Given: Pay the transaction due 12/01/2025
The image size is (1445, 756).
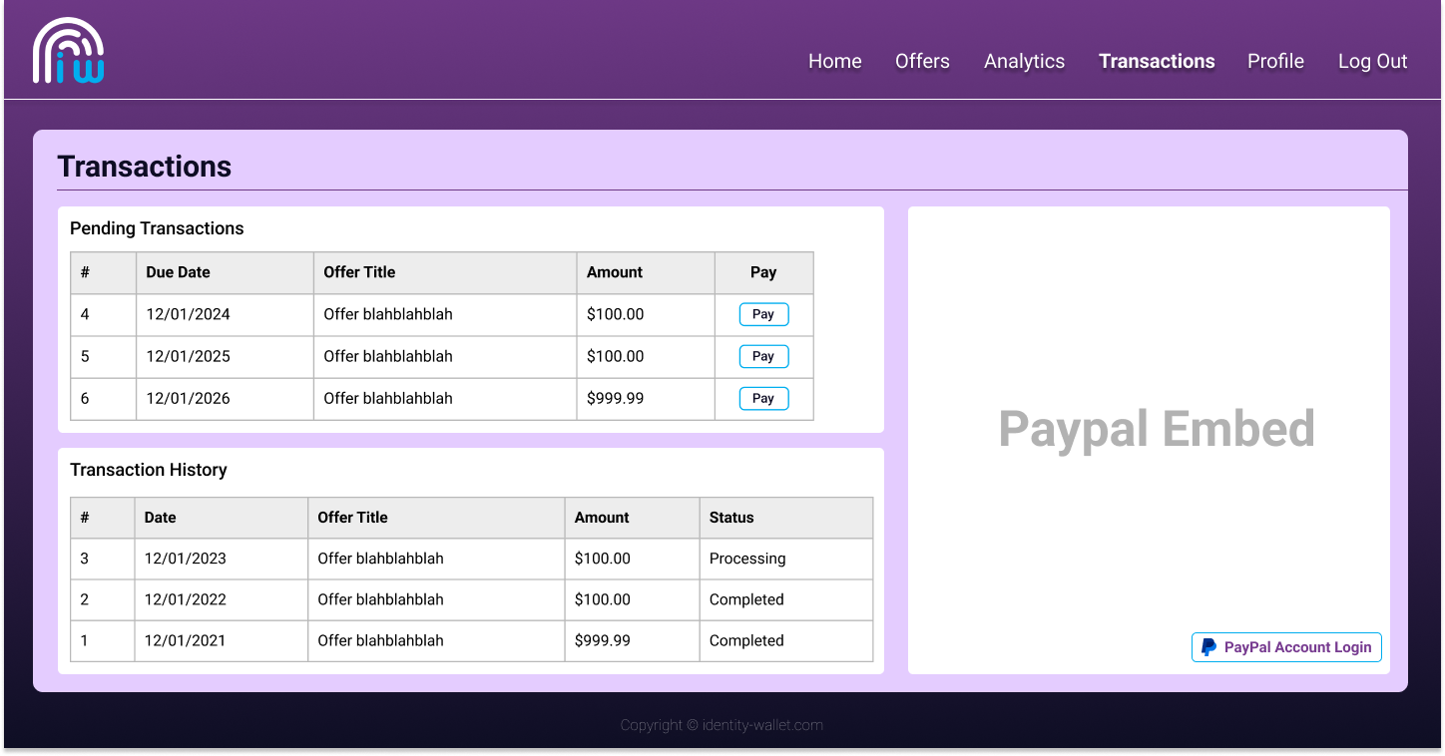Looking at the screenshot, I should point(763,356).
